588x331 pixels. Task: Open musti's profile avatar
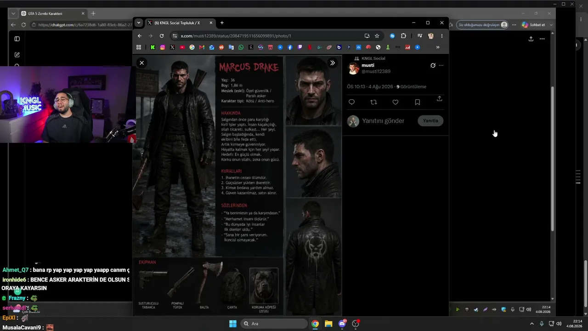point(353,68)
